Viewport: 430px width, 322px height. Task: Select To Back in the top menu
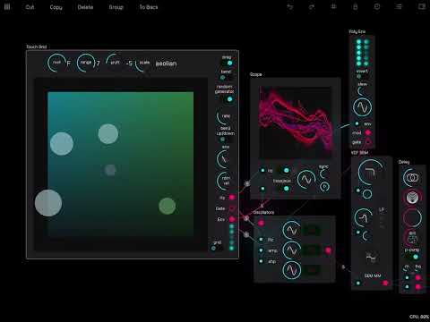(149, 7)
